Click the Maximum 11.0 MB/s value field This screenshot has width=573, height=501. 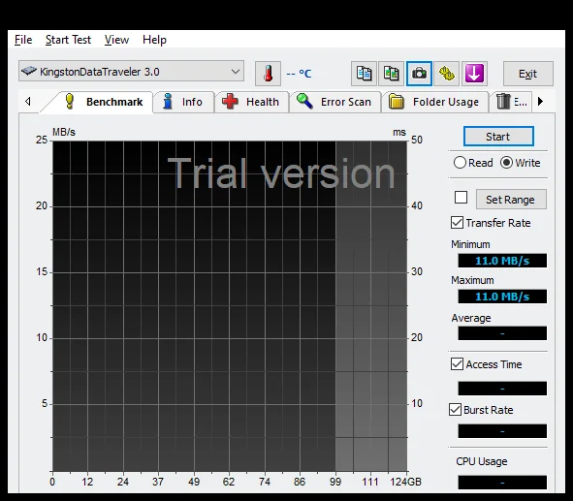pos(502,297)
